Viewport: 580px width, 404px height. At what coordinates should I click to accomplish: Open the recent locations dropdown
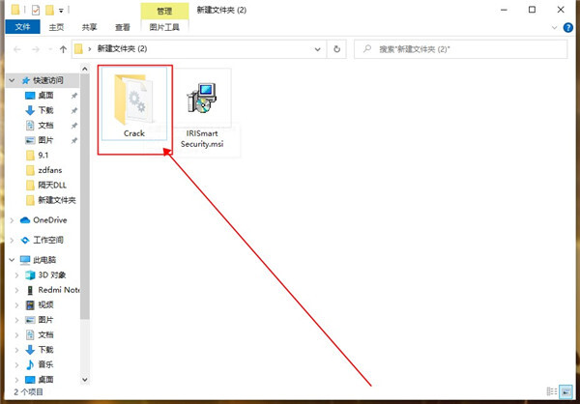[x=49, y=49]
